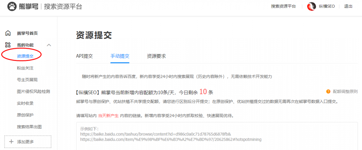Open 图片侵权风险检测 in the sidebar
362x150 pixels.
tap(34, 91)
